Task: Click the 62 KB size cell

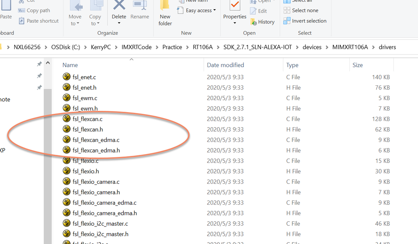Action: click(x=382, y=129)
